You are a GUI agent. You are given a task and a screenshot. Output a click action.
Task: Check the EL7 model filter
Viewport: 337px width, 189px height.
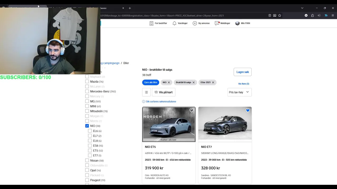[90, 136]
